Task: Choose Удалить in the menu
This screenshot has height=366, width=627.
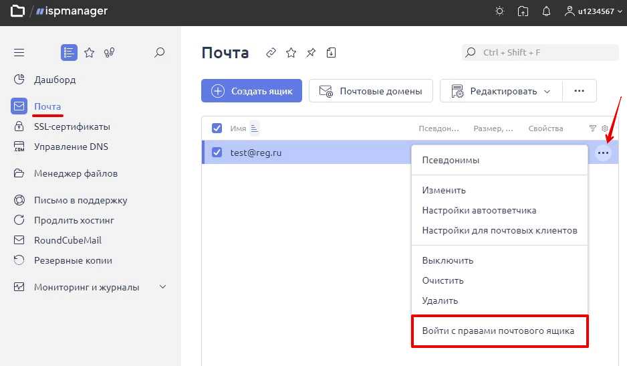Action: (x=440, y=300)
